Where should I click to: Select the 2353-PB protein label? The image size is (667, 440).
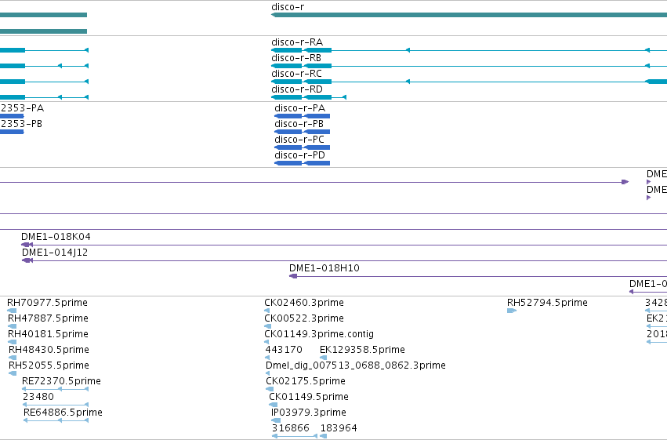click(x=21, y=124)
